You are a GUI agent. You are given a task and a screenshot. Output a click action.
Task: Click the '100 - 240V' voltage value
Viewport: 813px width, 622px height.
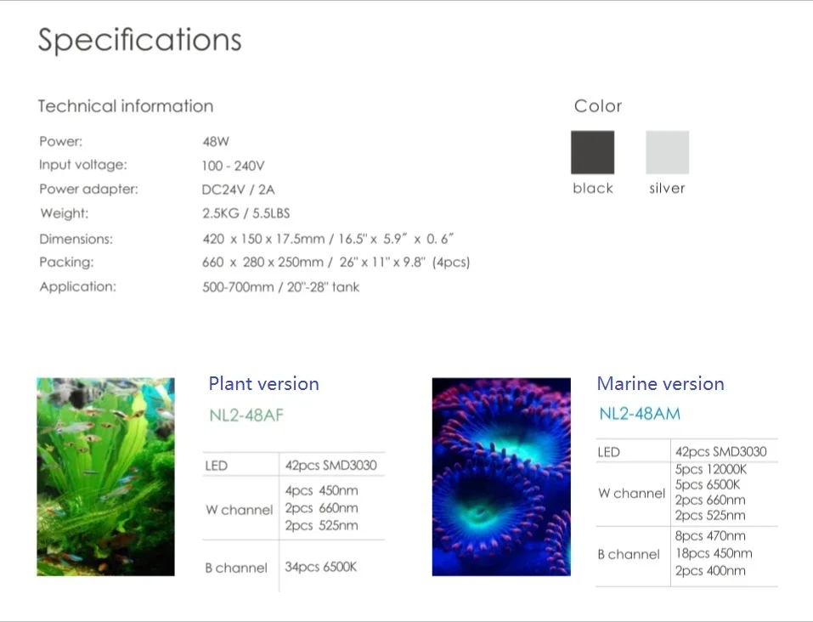pos(234,166)
